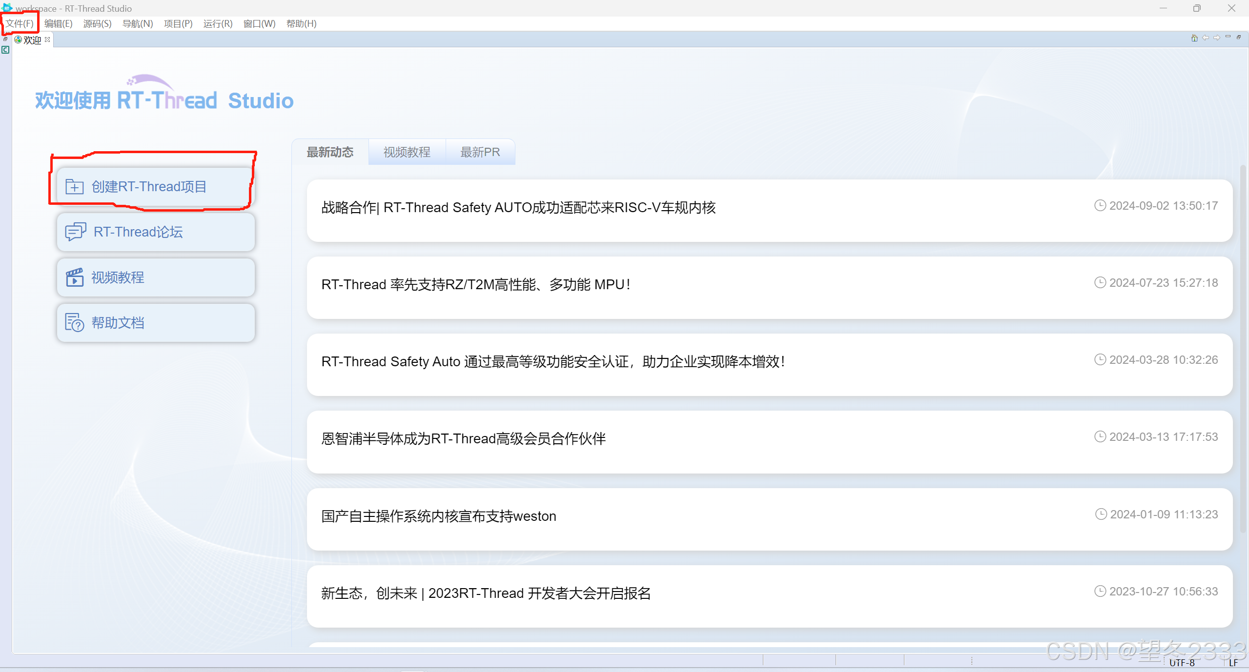The width and height of the screenshot is (1249, 672).
Task: Open the 文件(F) menu
Action: [20, 23]
